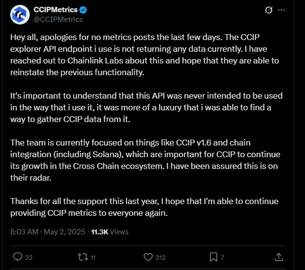305x270 pixels.
Task: Open the CCIPMetrics display name link
Action: (x=56, y=10)
